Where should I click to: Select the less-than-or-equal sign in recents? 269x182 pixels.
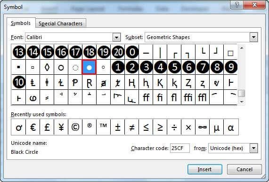coord(146,127)
